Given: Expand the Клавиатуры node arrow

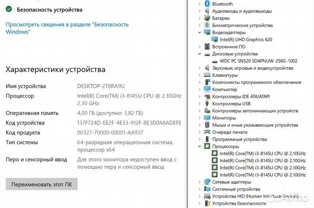Looking at the screenshot, I should (199, 75).
